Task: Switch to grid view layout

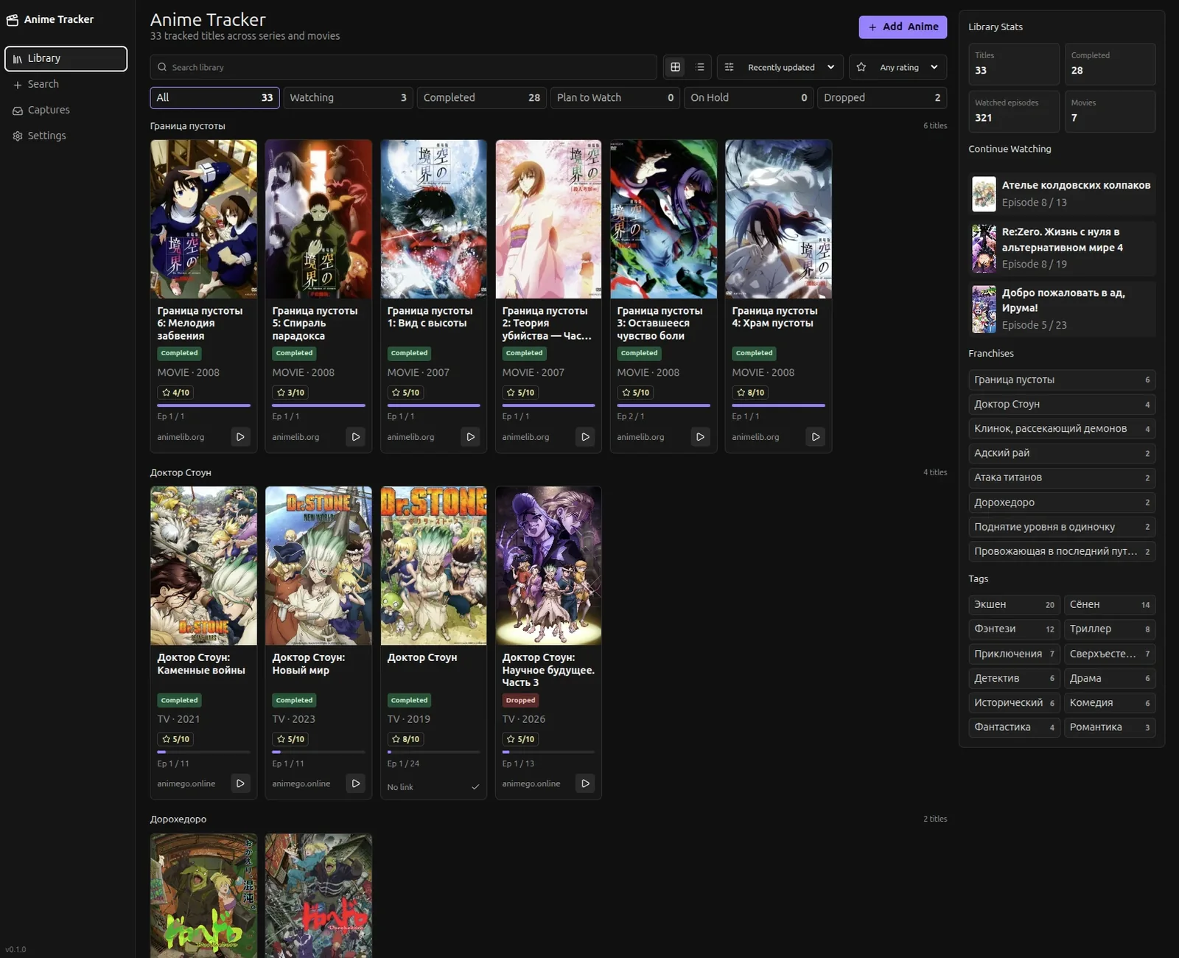Action: tap(675, 67)
